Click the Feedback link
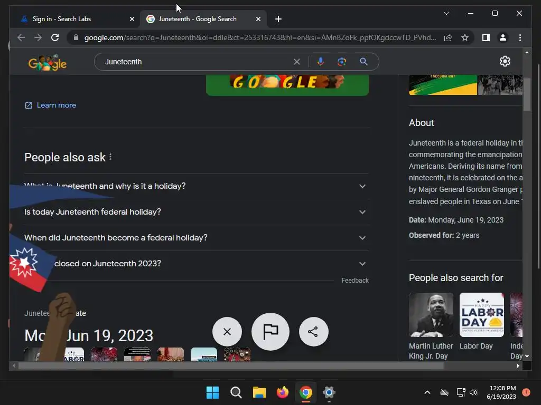 pyautogui.click(x=355, y=281)
